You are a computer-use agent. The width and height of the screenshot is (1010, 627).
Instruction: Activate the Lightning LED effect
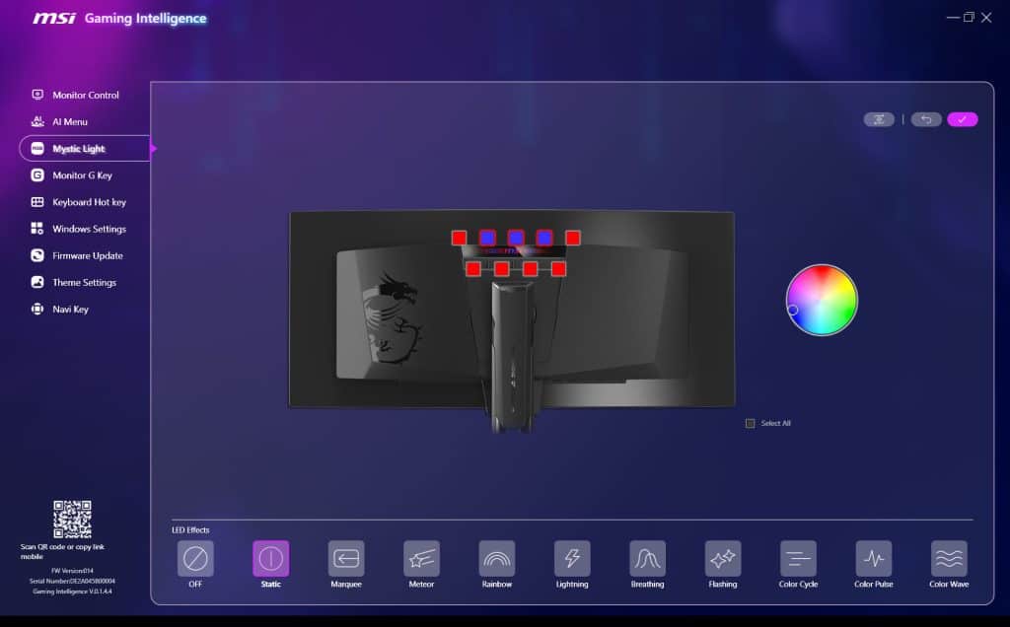572,559
